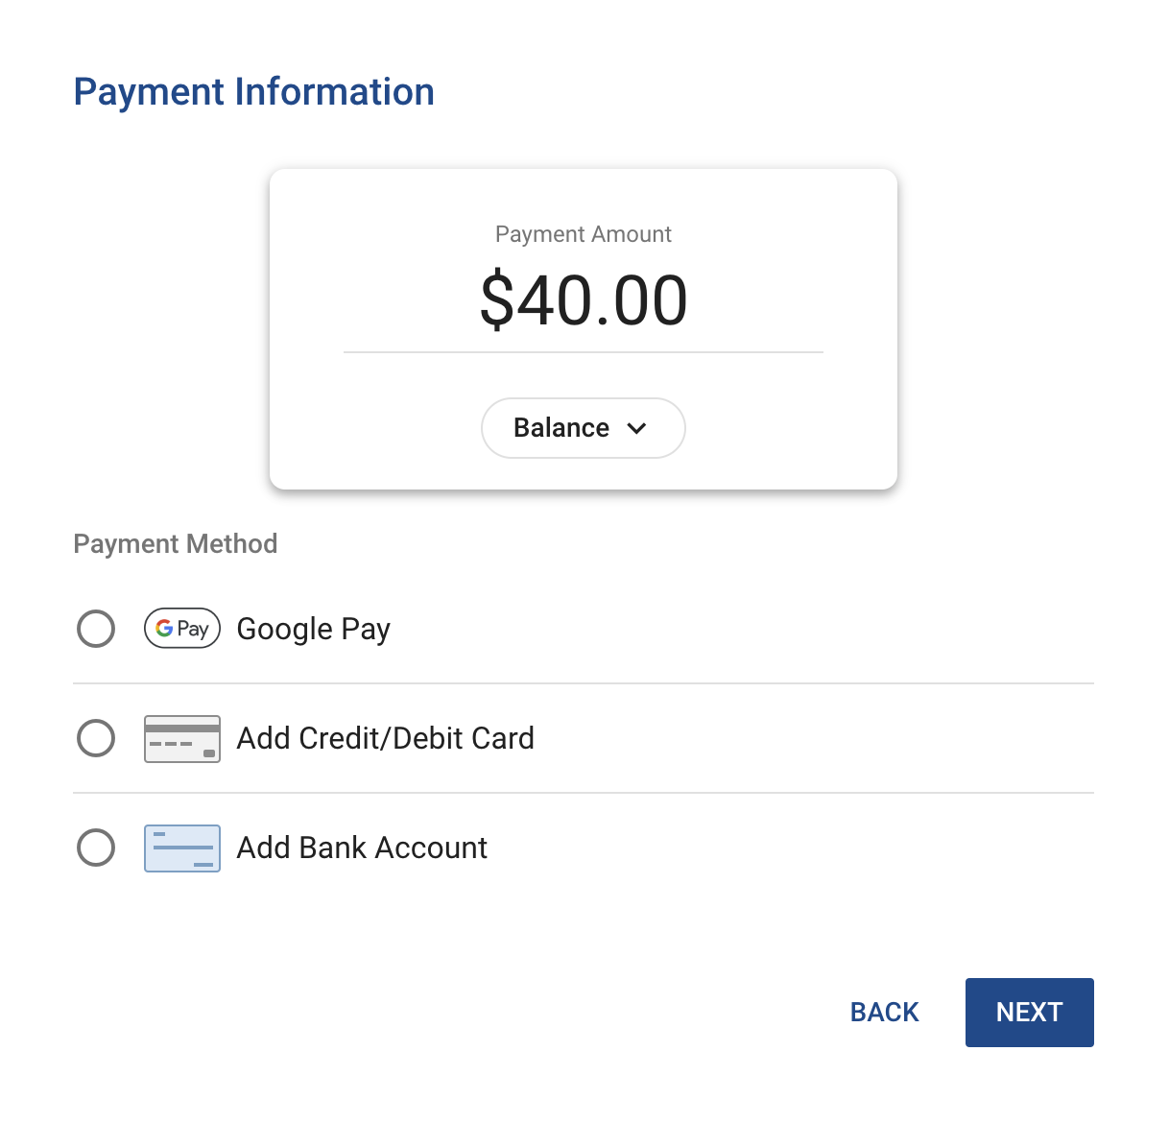This screenshot has width=1169, height=1123.
Task: Select the Google Pay radio button
Action: (x=96, y=629)
